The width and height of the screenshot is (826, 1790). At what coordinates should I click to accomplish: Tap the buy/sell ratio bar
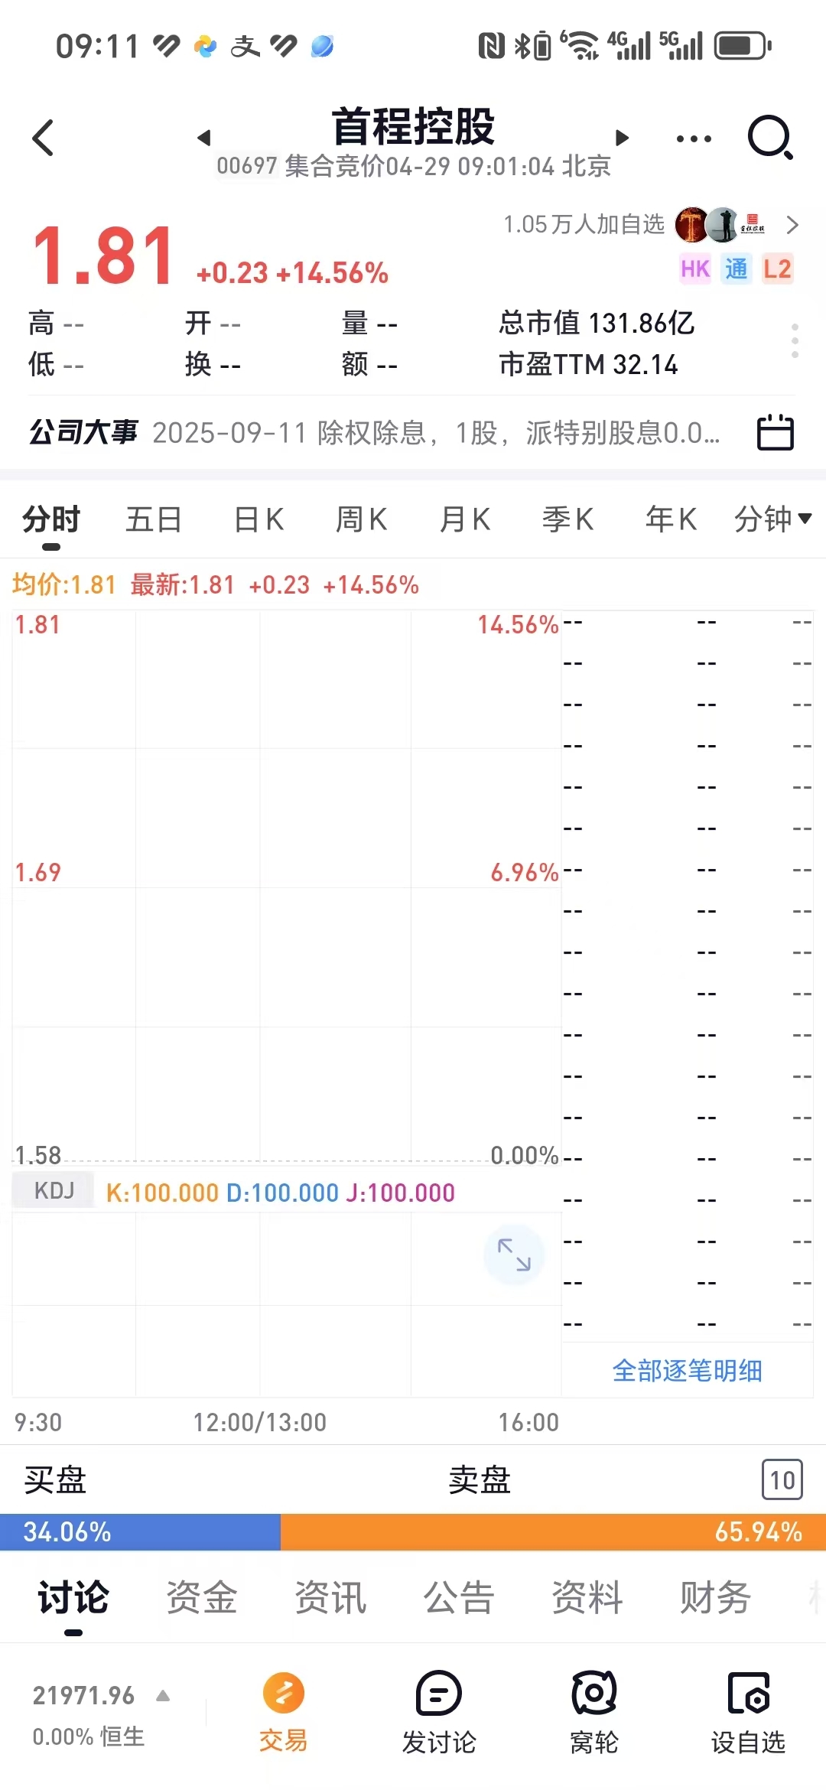point(413,1531)
